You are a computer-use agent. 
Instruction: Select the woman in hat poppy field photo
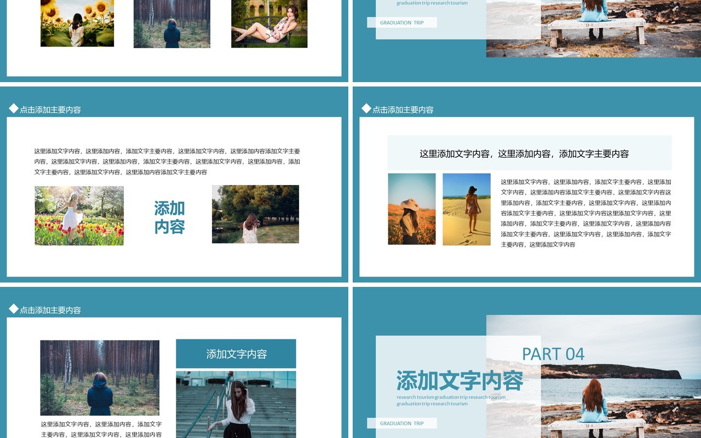click(x=412, y=209)
